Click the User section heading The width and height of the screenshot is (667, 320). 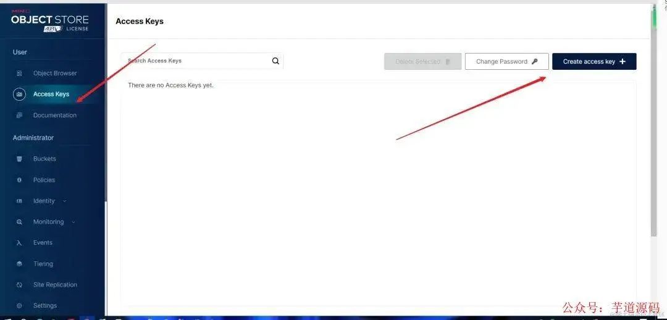(x=20, y=52)
